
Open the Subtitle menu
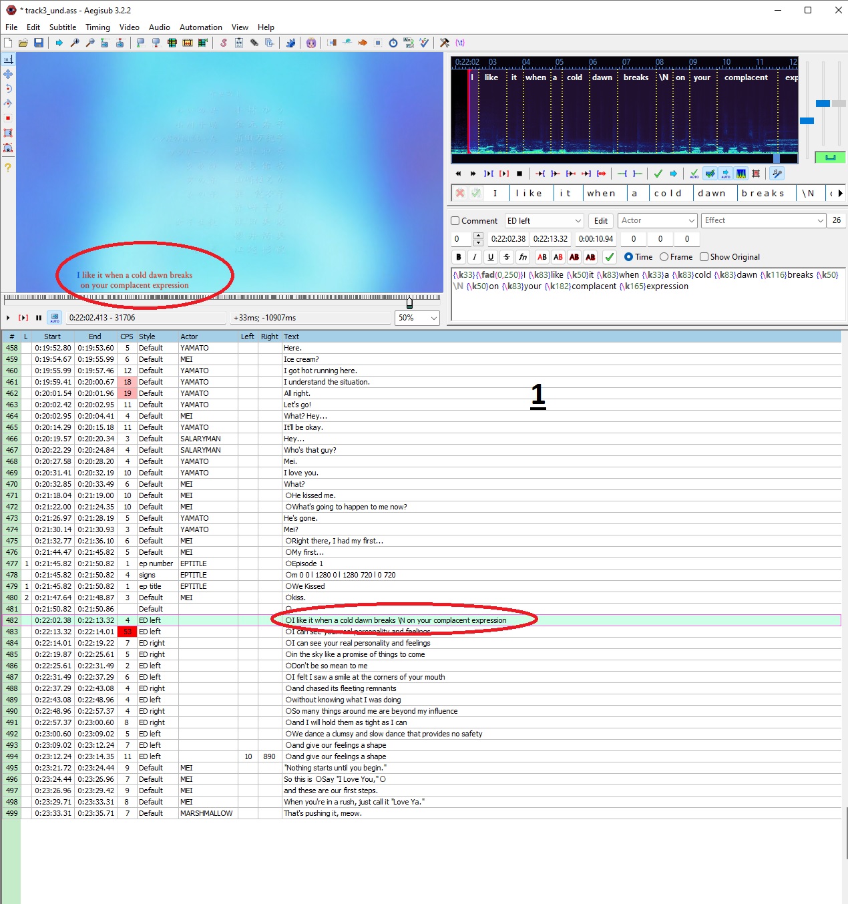pyautogui.click(x=63, y=27)
